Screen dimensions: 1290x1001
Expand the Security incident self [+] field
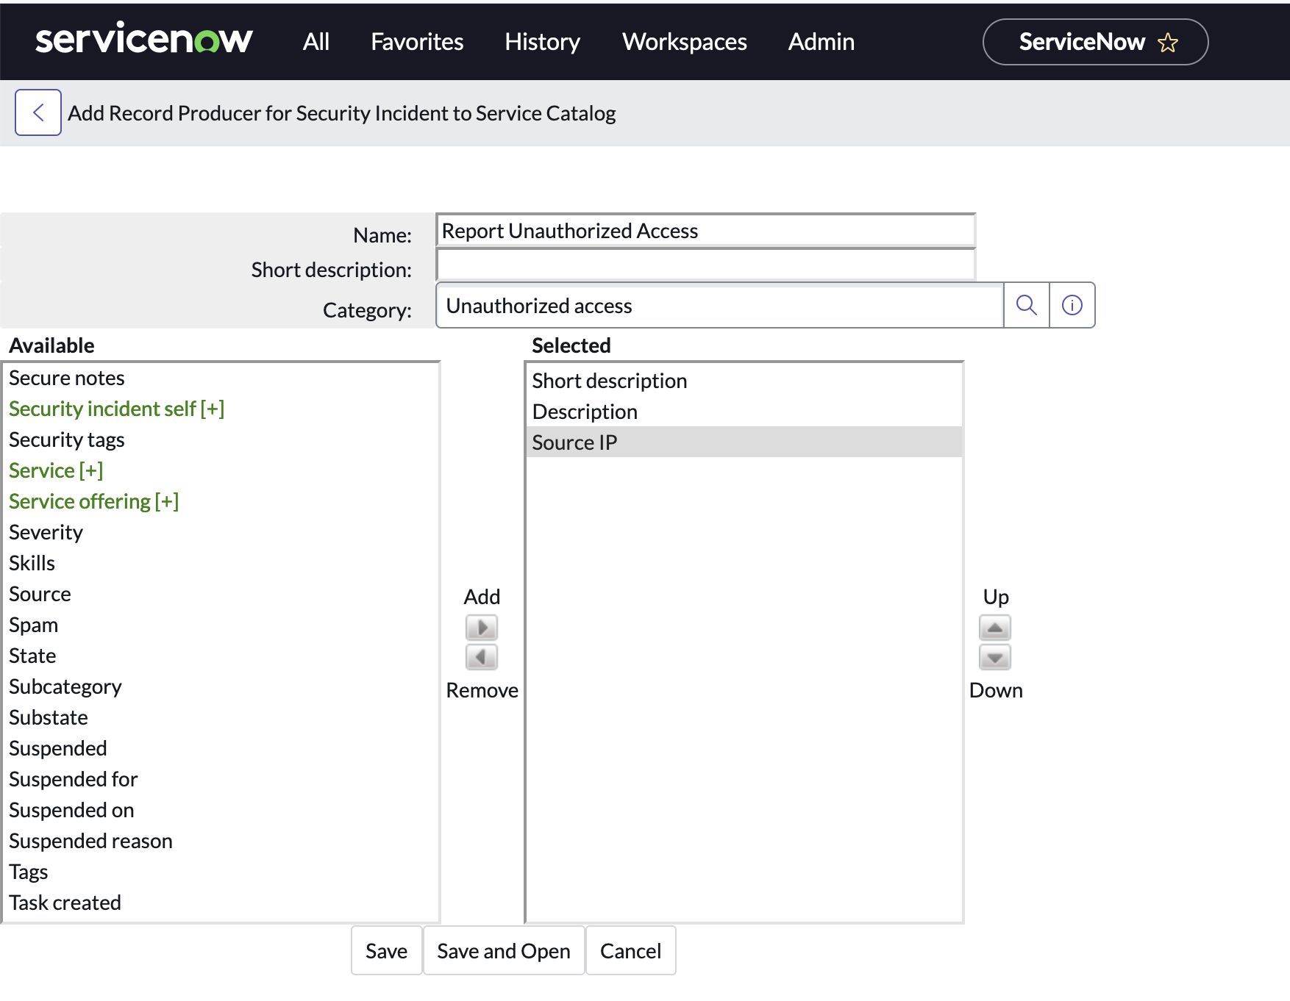pos(116,409)
